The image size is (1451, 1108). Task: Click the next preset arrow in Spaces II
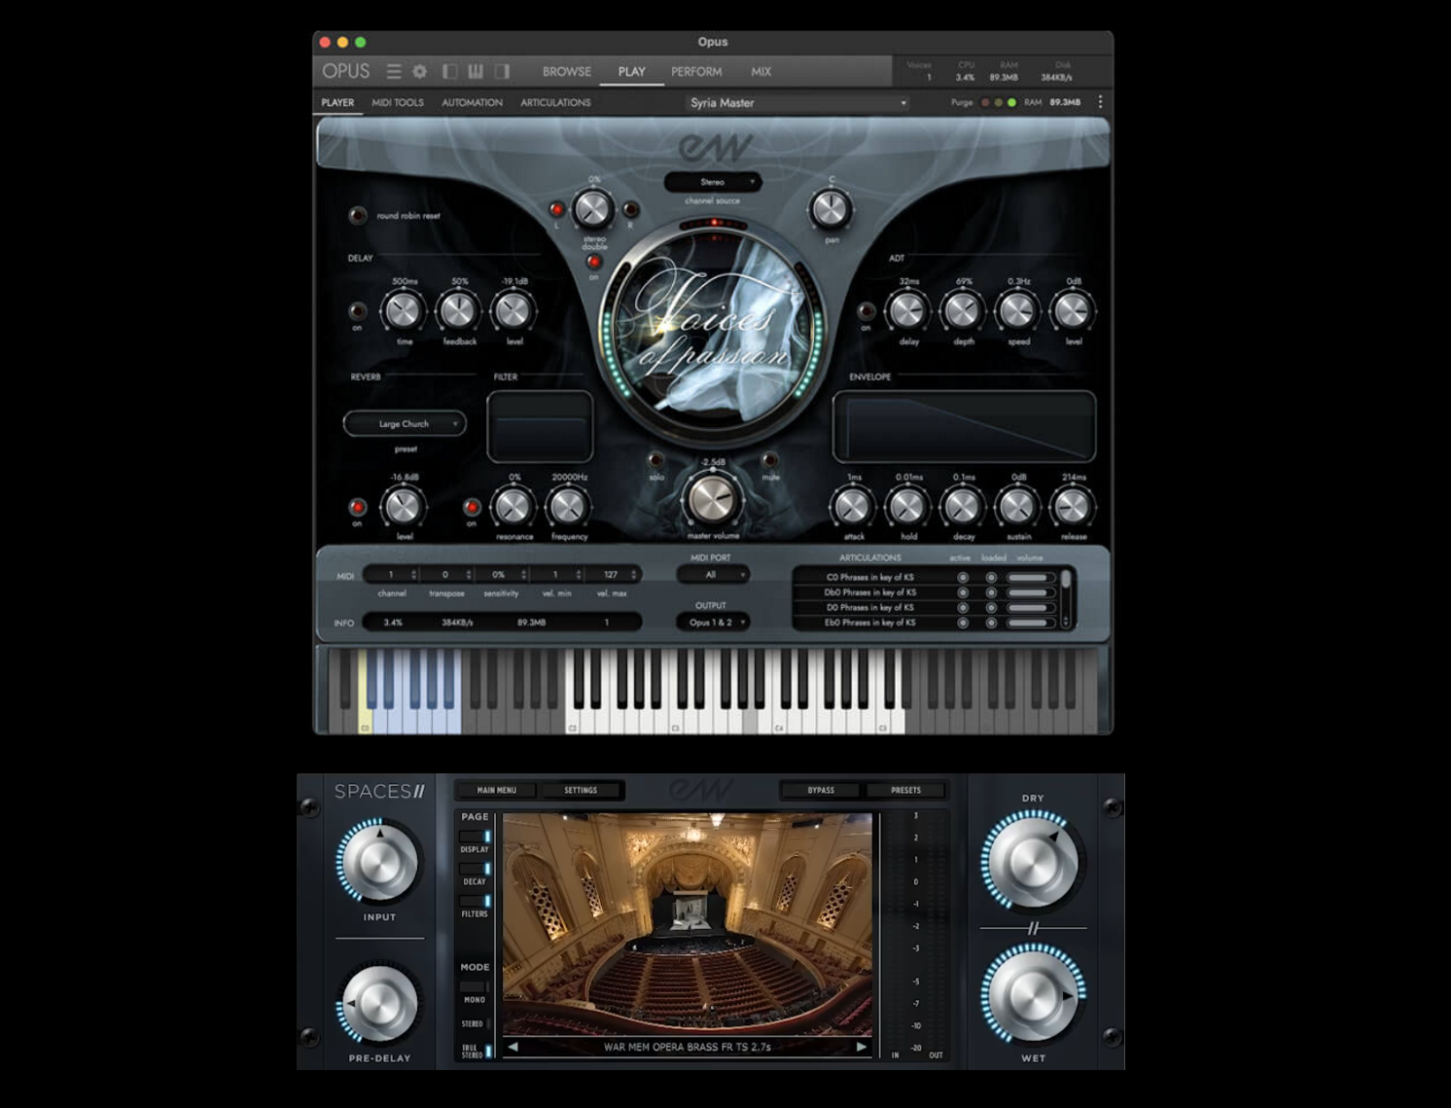(x=860, y=1048)
